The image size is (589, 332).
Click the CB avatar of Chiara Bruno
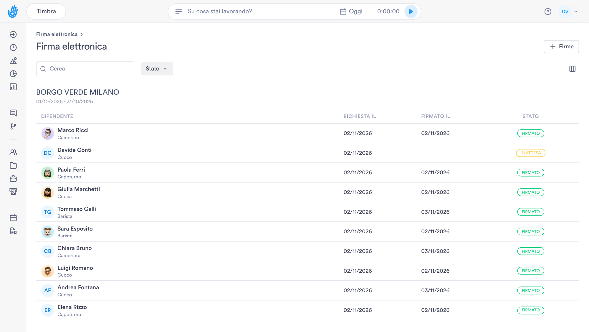click(x=47, y=251)
